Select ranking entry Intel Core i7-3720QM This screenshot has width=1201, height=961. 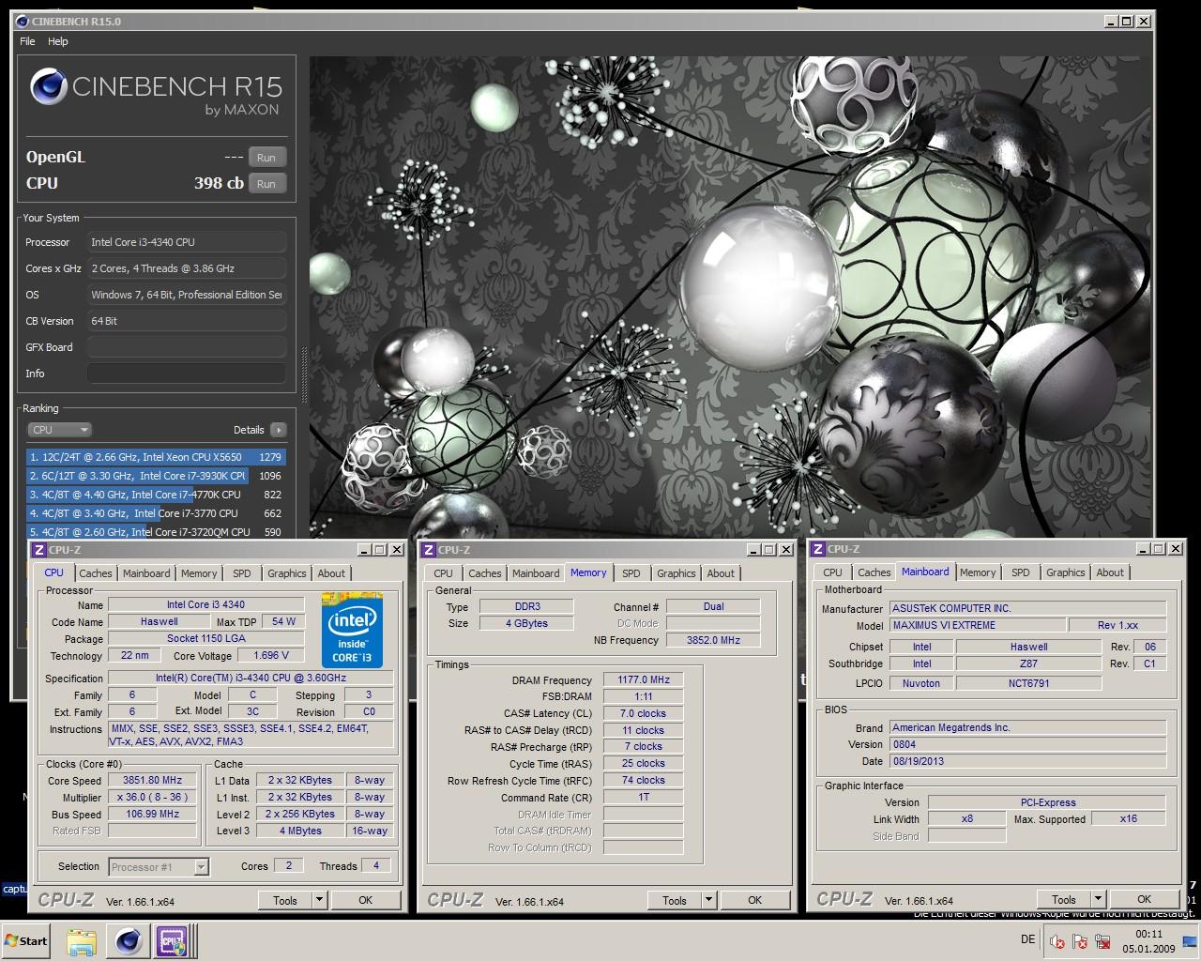156,532
